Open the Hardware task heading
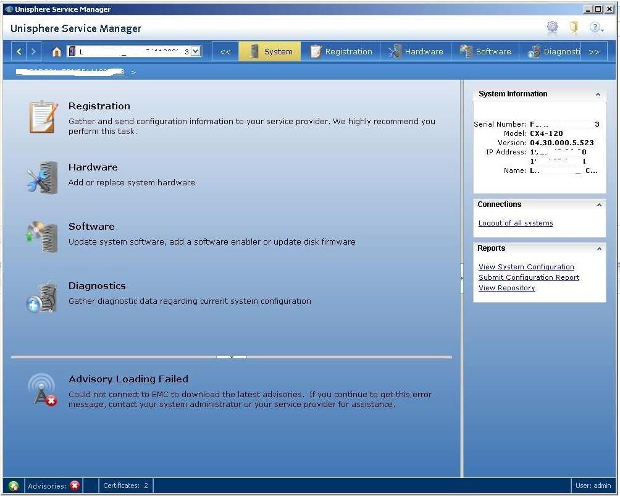 93,167
